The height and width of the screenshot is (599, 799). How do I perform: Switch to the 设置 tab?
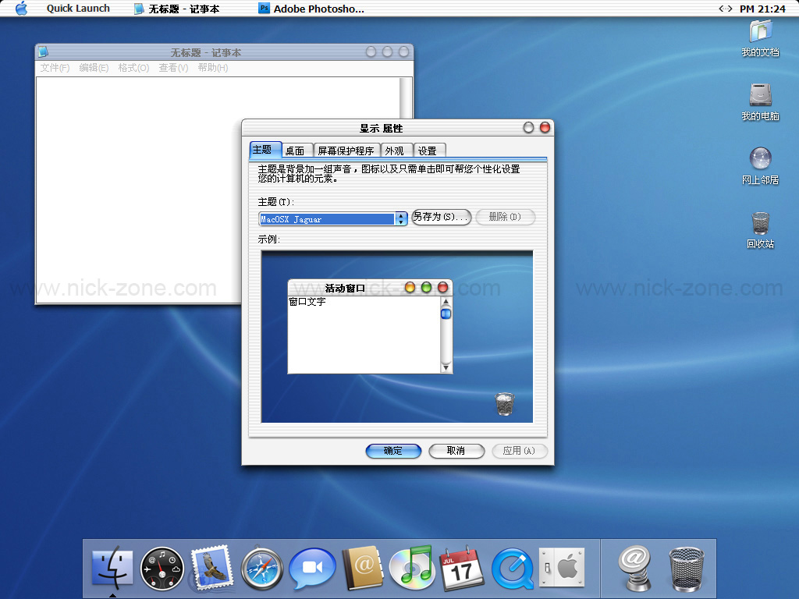pos(428,151)
